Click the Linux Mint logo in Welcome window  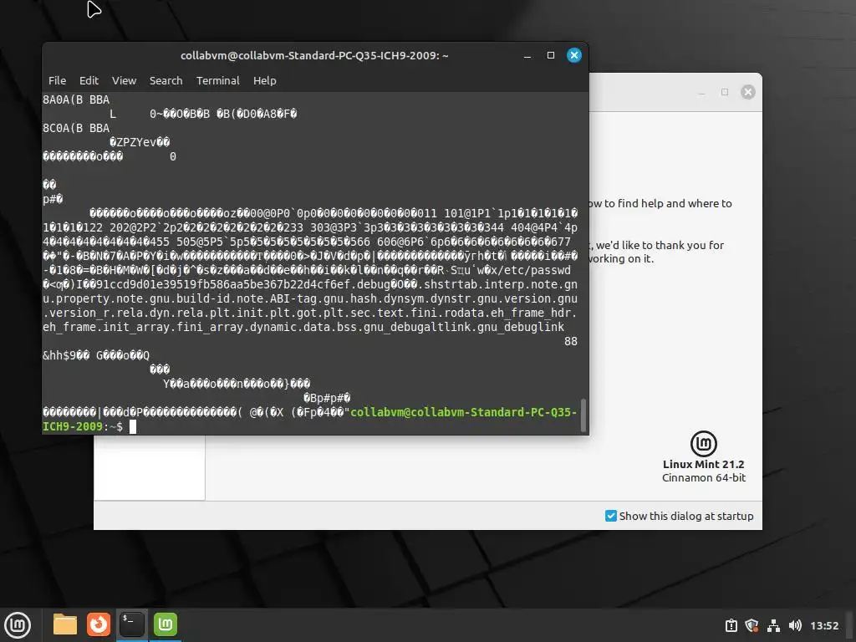coord(704,443)
